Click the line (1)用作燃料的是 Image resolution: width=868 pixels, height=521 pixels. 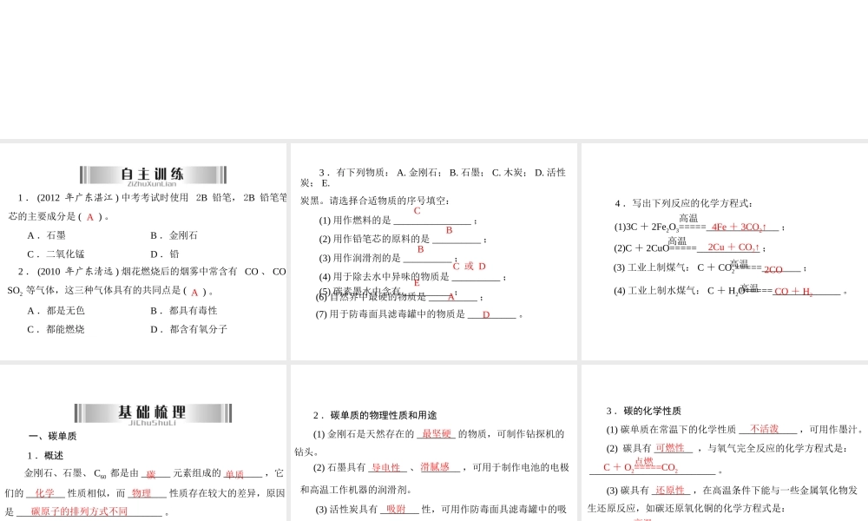[x=398, y=221]
